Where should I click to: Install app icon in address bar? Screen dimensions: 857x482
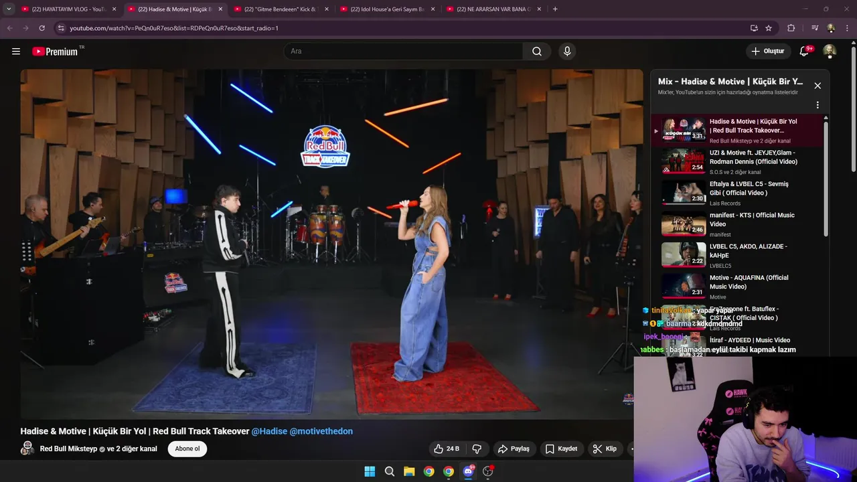pyautogui.click(x=754, y=28)
